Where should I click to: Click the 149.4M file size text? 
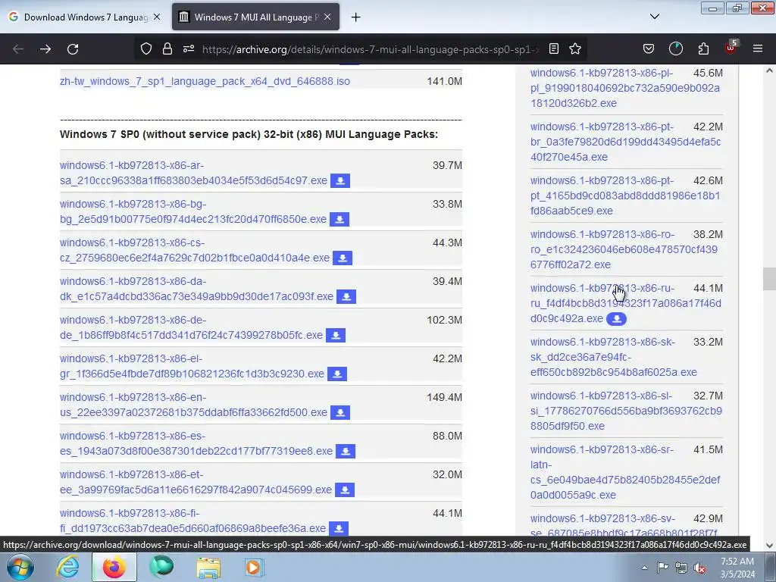click(x=444, y=397)
